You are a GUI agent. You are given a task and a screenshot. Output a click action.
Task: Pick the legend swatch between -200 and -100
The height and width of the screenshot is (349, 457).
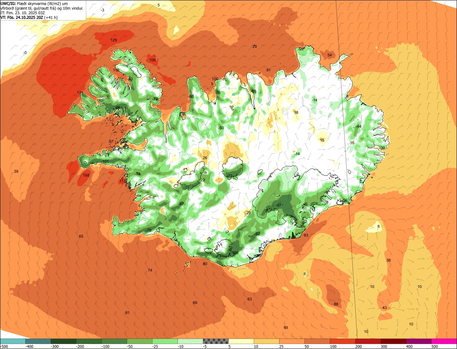pos(89,341)
